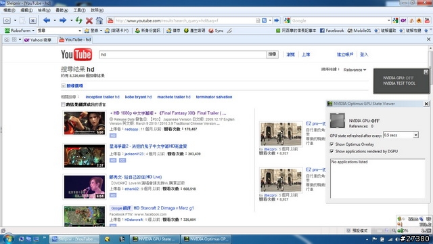Open NVIDIA GPU State taskbar item
433x244 pixels.
[x=154, y=239]
